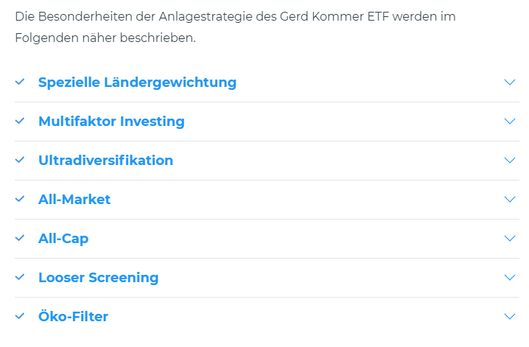The height and width of the screenshot is (347, 529).
Task: Select the Öko-Filter heading text
Action: [x=73, y=317]
